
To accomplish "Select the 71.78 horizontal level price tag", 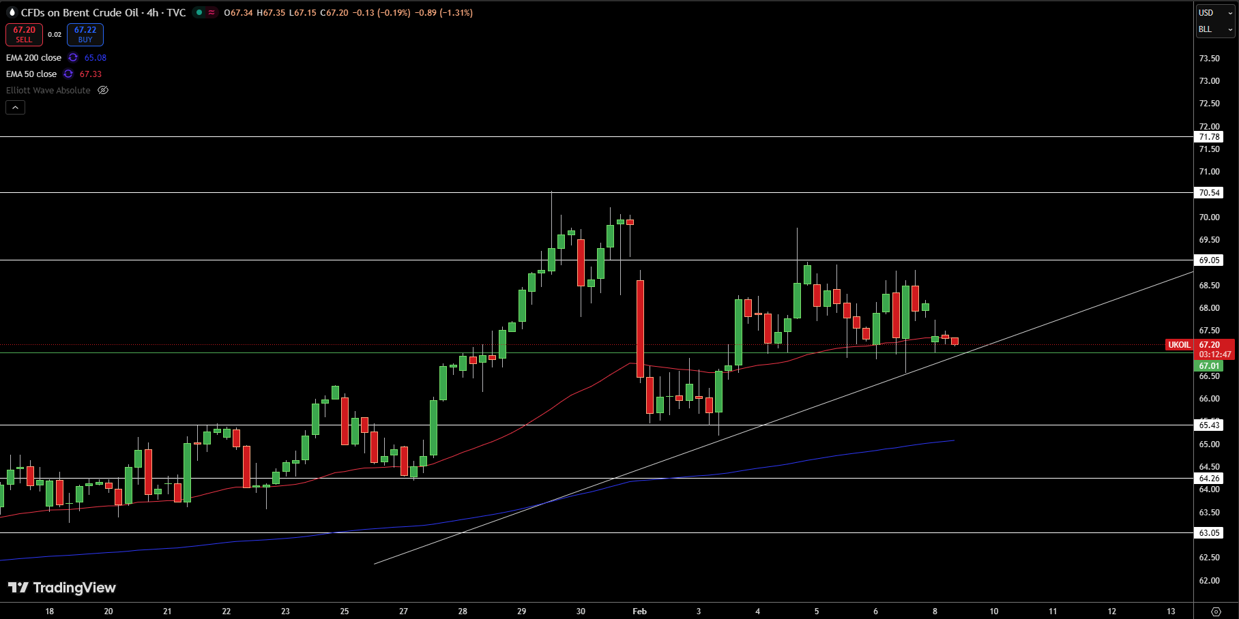I will (x=1209, y=137).
